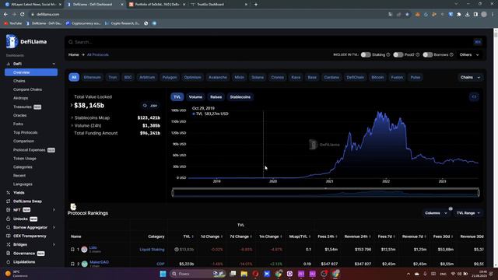Open the Lido protocol logo

tap(84, 250)
